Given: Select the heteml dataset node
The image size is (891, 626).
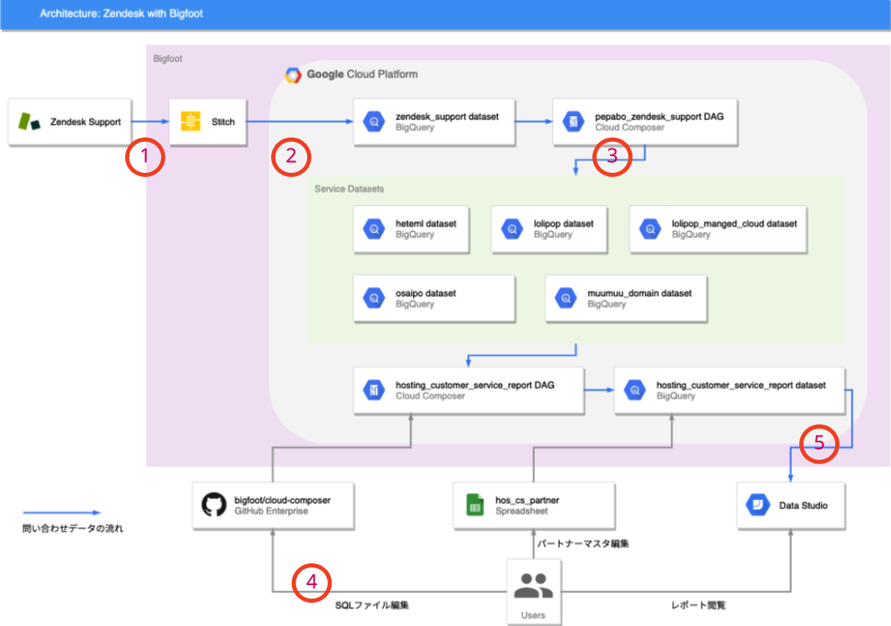Looking at the screenshot, I should 410,230.
